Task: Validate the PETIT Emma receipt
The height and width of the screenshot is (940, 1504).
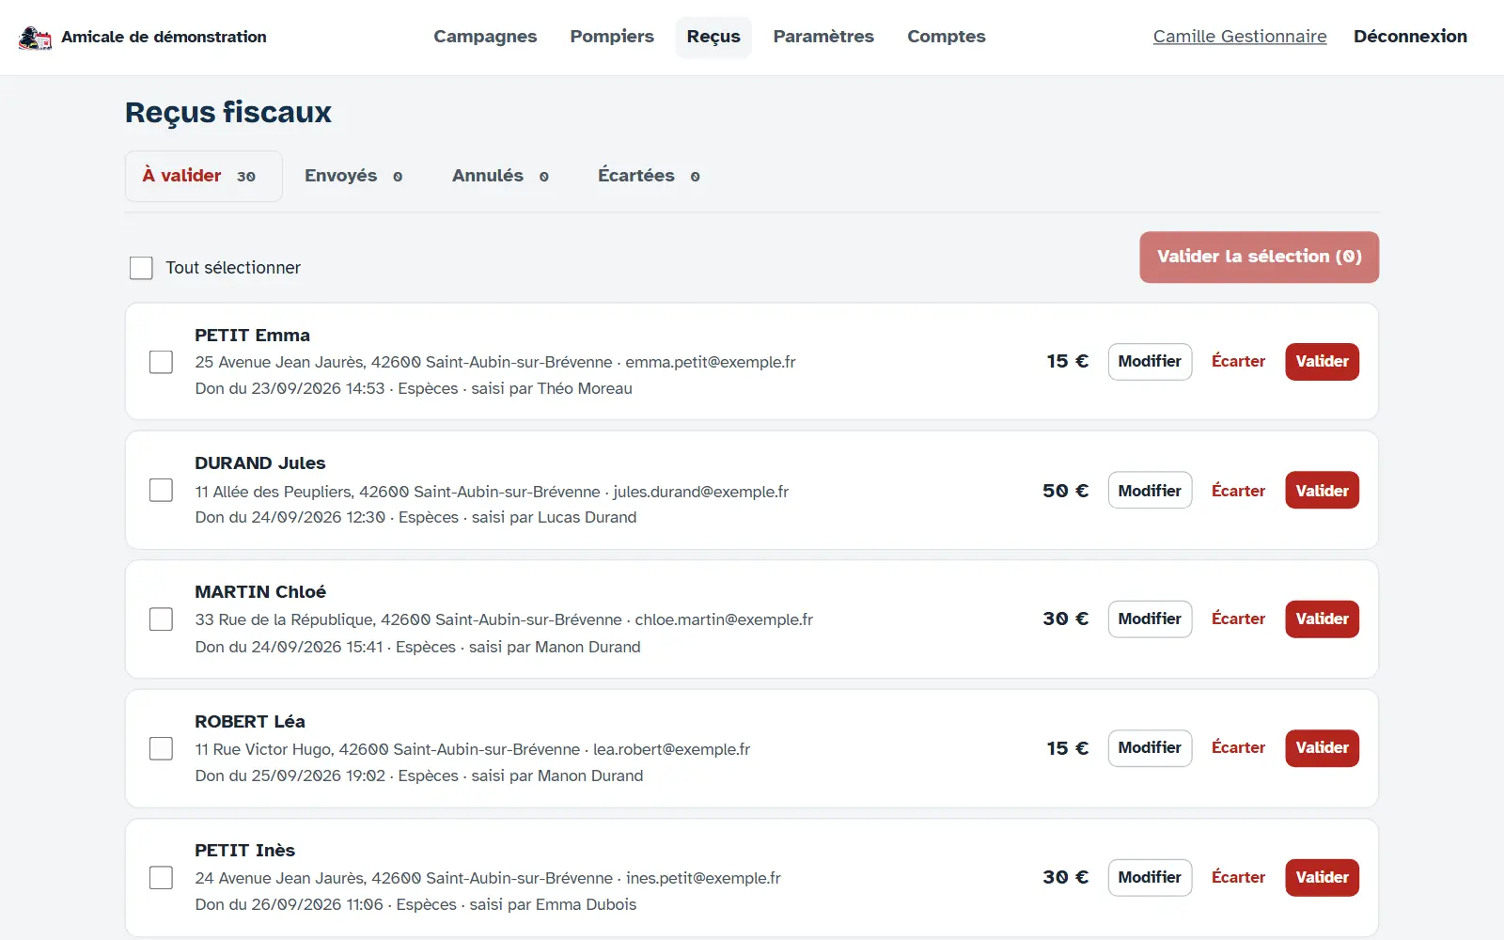Action: click(1322, 362)
